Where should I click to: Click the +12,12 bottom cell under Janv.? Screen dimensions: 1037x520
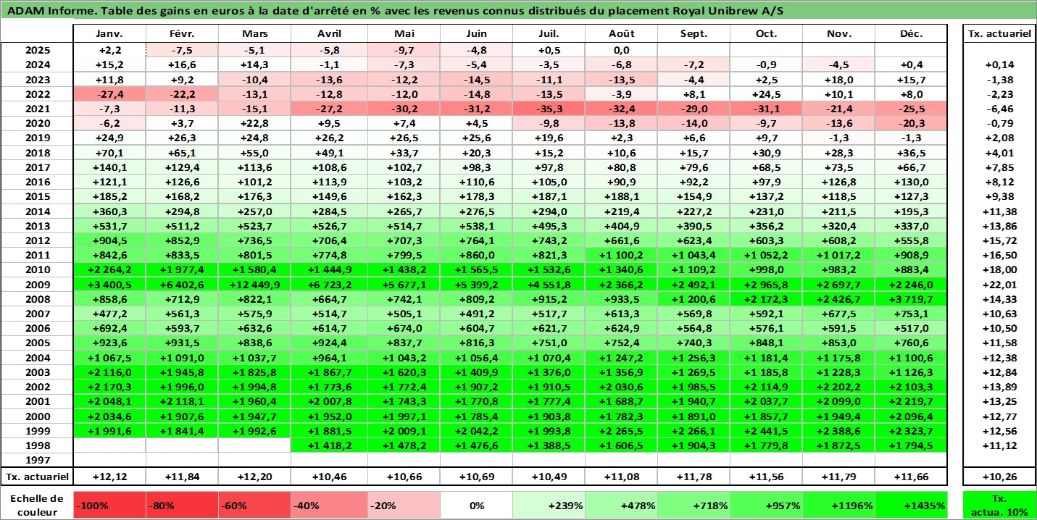click(x=110, y=477)
